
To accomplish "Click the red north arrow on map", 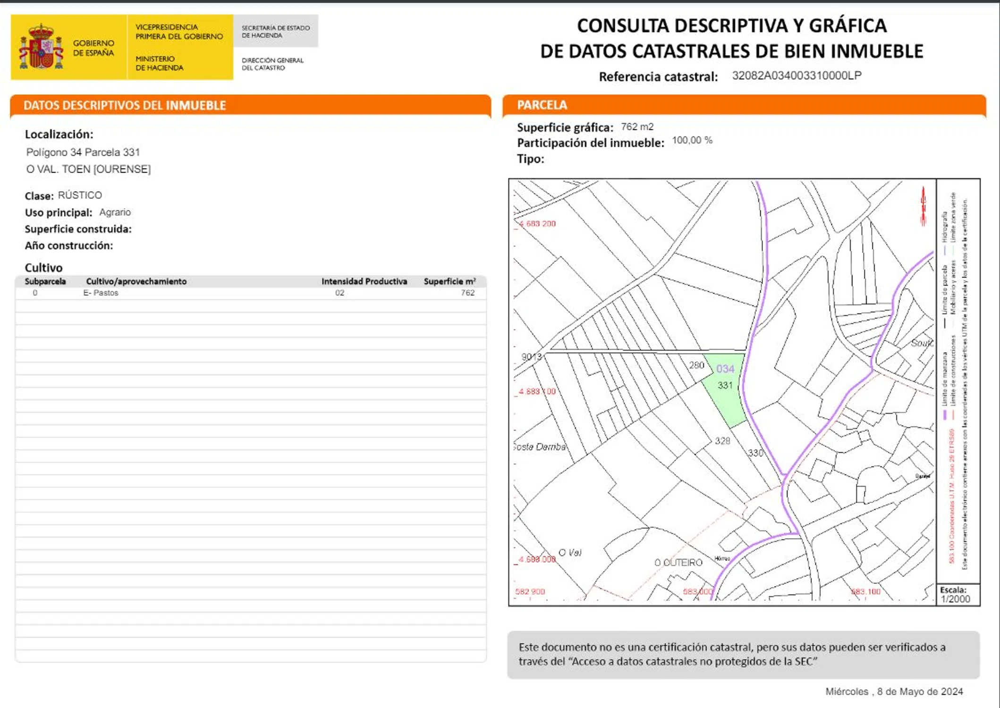I will [923, 206].
